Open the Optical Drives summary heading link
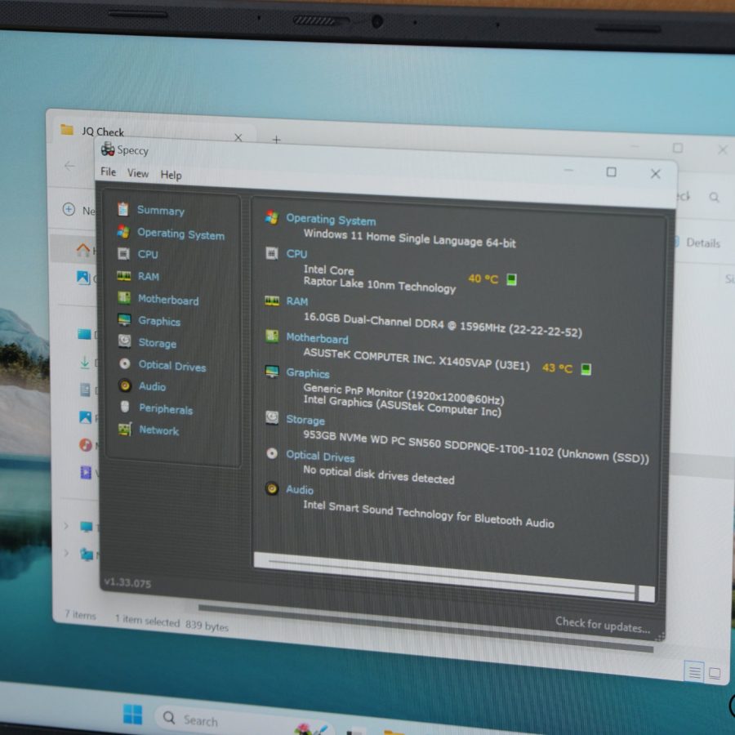Image resolution: width=735 pixels, height=735 pixels. point(320,456)
